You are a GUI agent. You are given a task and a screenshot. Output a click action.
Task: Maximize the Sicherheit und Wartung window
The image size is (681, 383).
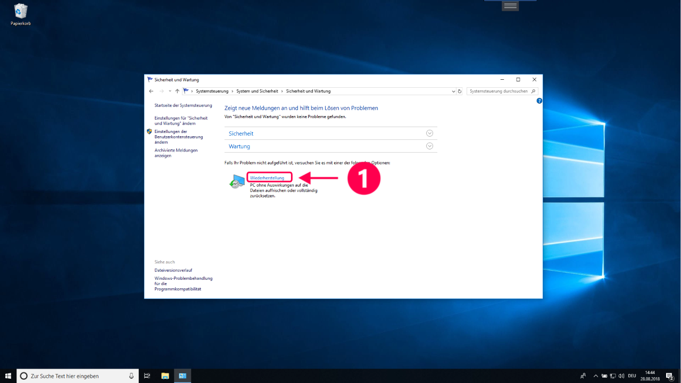click(518, 79)
